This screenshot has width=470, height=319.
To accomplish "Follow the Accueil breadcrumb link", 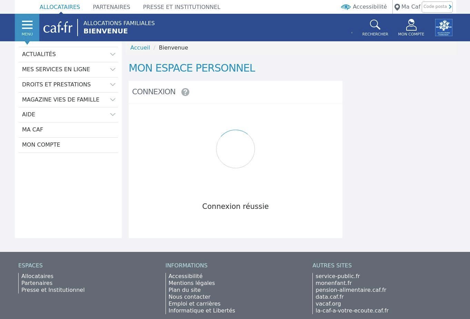I will (x=140, y=47).
